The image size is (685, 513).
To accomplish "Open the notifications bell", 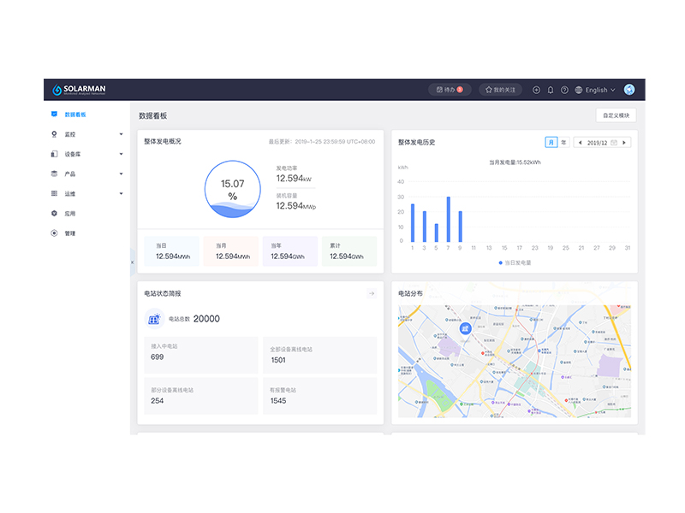I will pyautogui.click(x=551, y=90).
